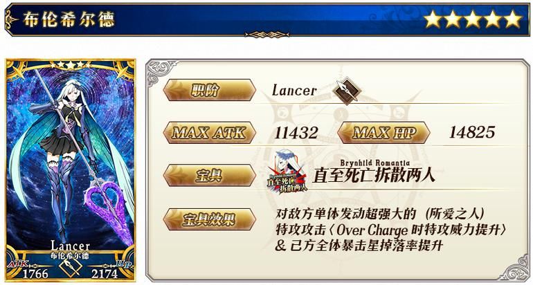
Task: Click the MAX ATK label button
Action: [209, 133]
